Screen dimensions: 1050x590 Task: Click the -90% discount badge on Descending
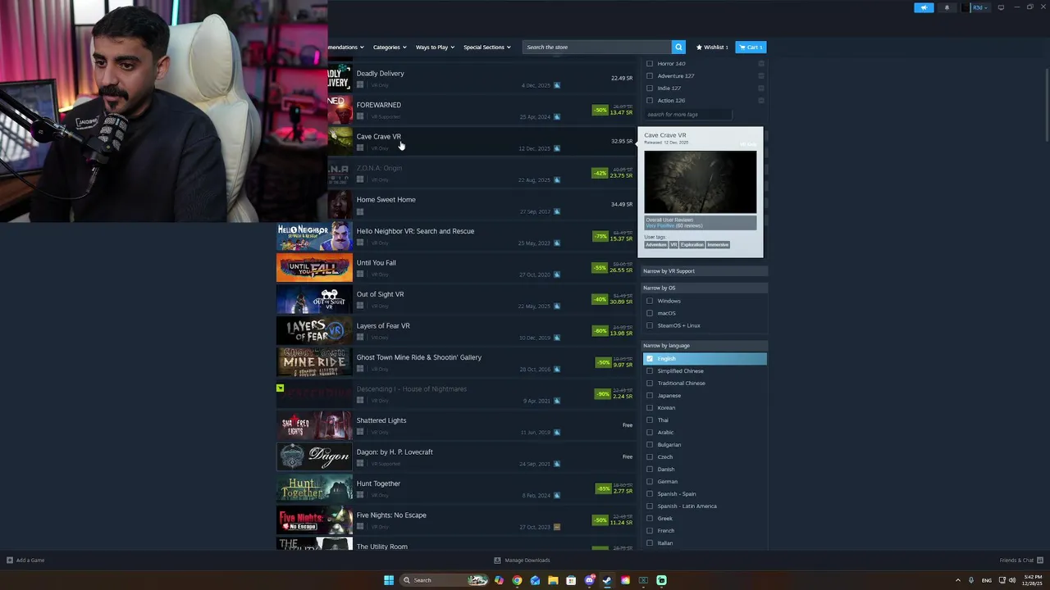coord(603,394)
